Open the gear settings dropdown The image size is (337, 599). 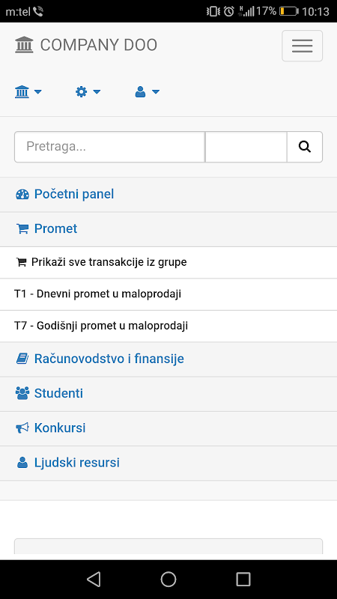[88, 91]
